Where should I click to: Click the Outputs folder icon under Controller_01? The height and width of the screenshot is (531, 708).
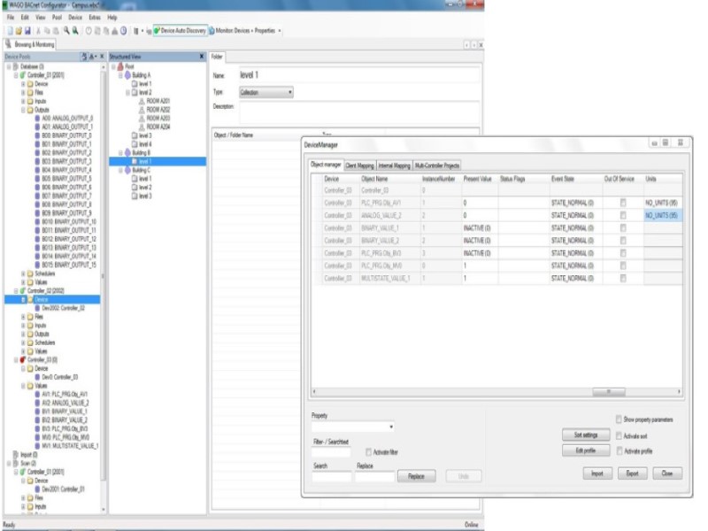pos(30,110)
